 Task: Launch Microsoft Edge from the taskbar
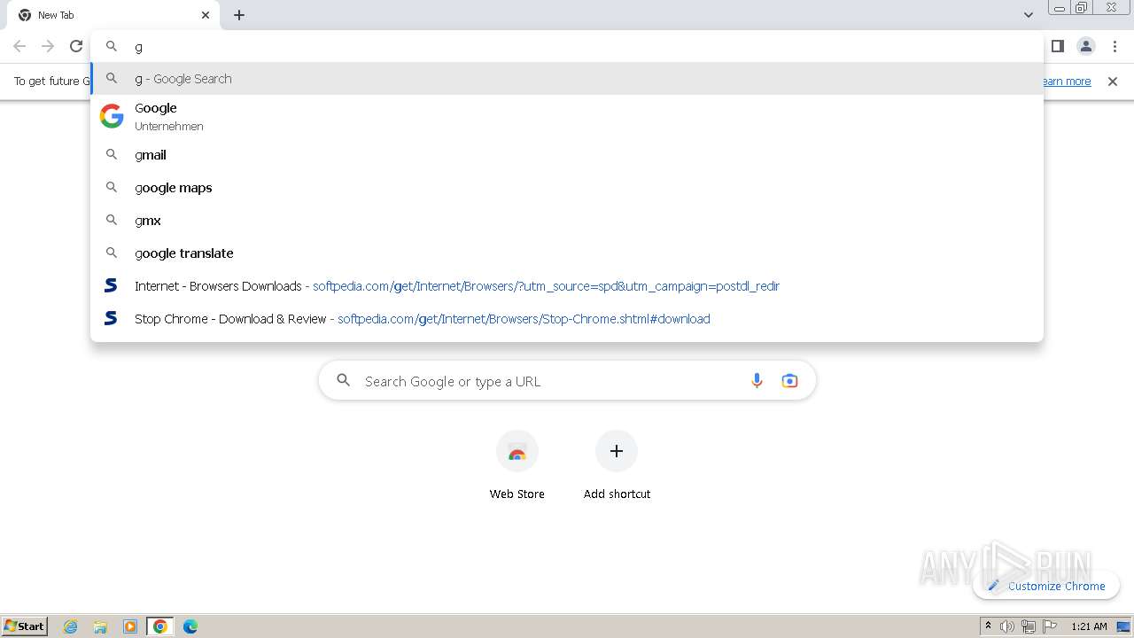[x=190, y=626]
